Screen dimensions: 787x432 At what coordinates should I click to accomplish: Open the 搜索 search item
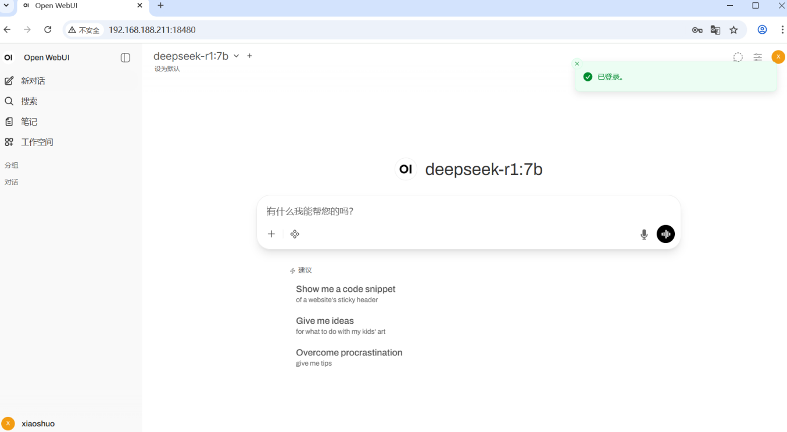[70, 101]
